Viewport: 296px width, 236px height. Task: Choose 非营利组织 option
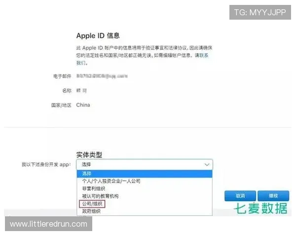(145, 189)
